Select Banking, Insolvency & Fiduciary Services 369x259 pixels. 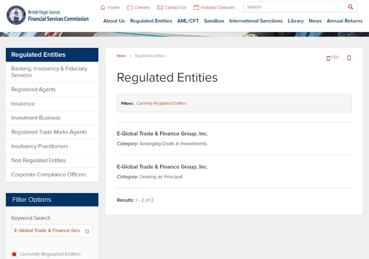[x=52, y=72]
